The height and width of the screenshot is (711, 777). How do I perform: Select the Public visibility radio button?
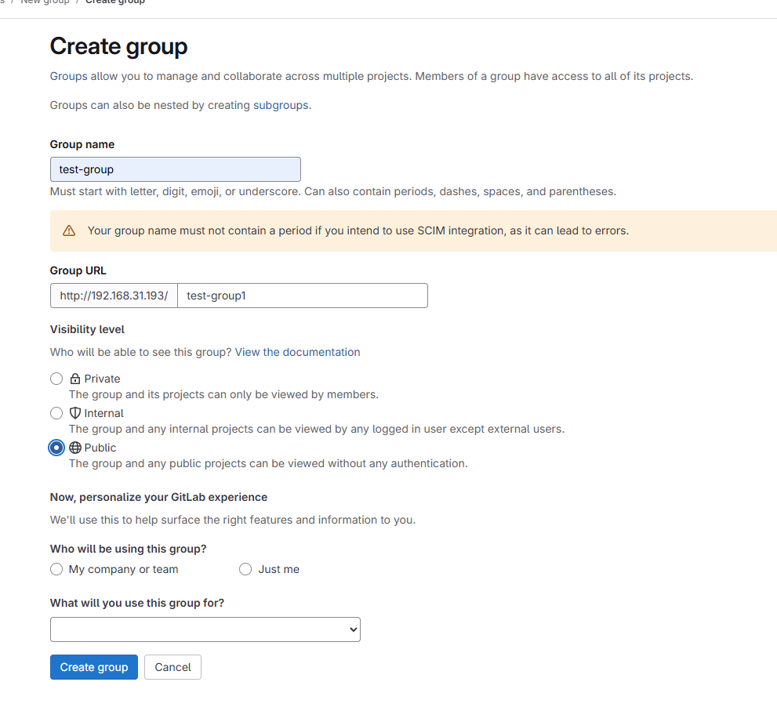[56, 448]
